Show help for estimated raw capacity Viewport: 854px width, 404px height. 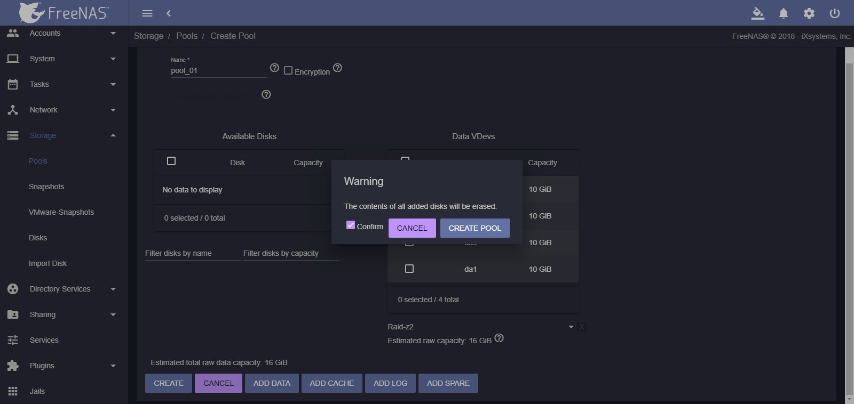point(499,338)
